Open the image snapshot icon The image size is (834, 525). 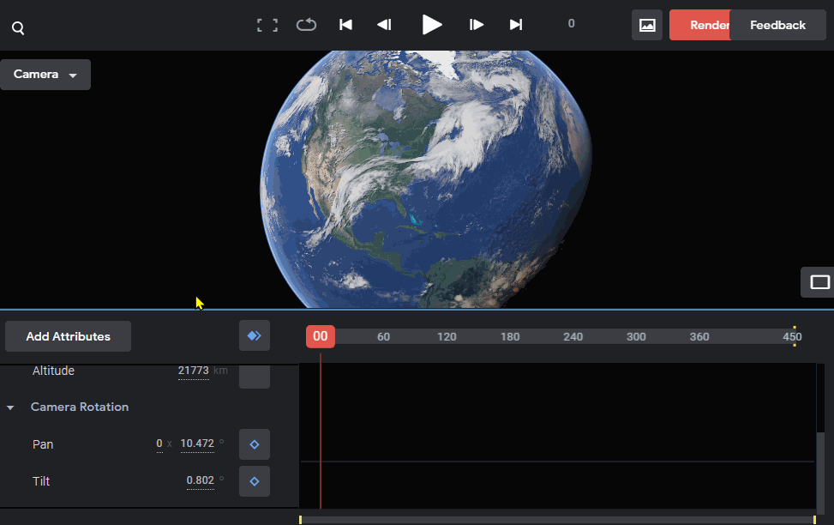click(x=647, y=25)
